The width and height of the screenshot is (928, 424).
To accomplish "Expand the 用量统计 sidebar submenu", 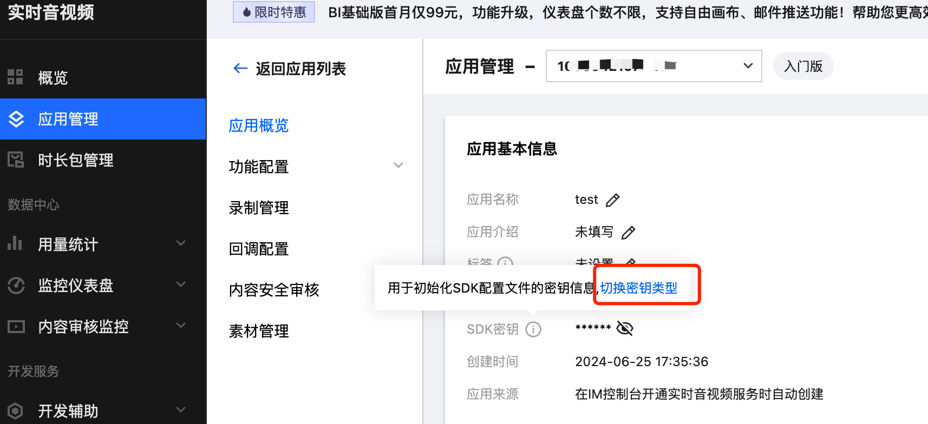I will pyautogui.click(x=181, y=243).
